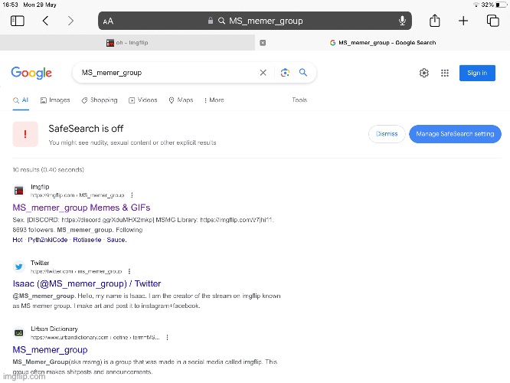Screen dimensions: 510x383
Task: Click the '10 results (0.40 seconds)' text
Action: pos(48,169)
